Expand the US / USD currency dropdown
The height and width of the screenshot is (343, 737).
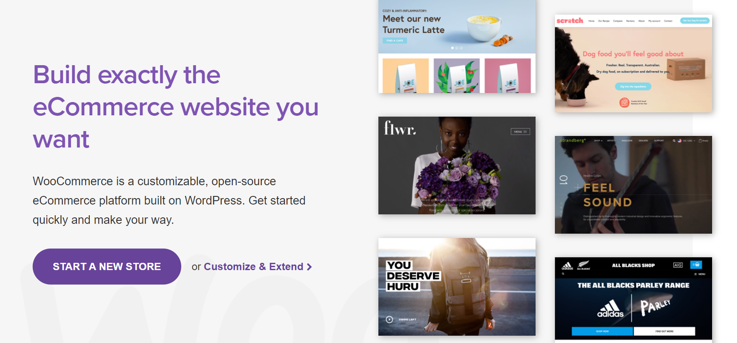686,141
